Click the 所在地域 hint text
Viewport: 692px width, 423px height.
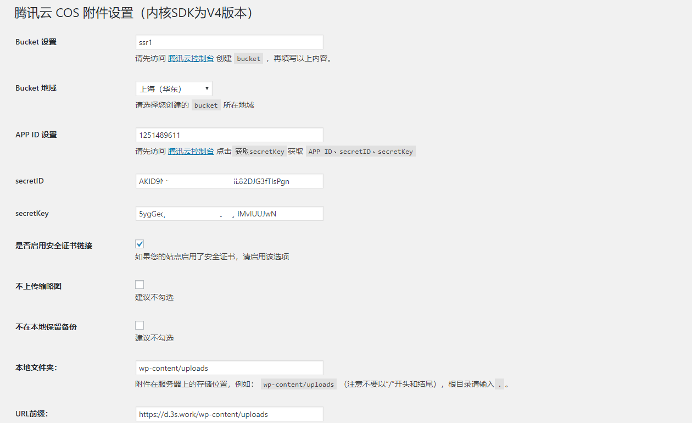click(238, 105)
